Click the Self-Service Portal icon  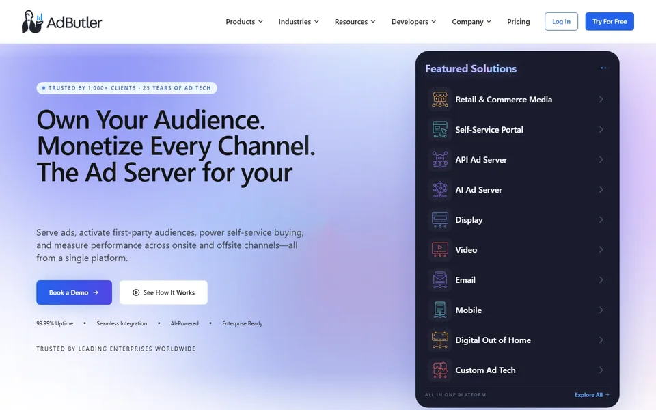click(x=439, y=130)
